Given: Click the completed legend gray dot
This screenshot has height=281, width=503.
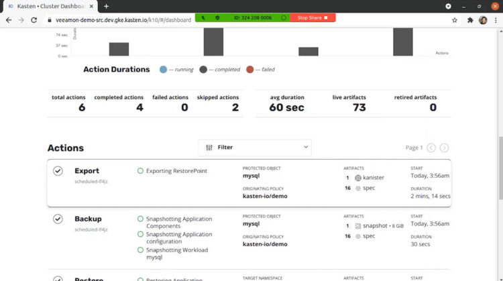Looking at the screenshot, I should click(x=203, y=69).
